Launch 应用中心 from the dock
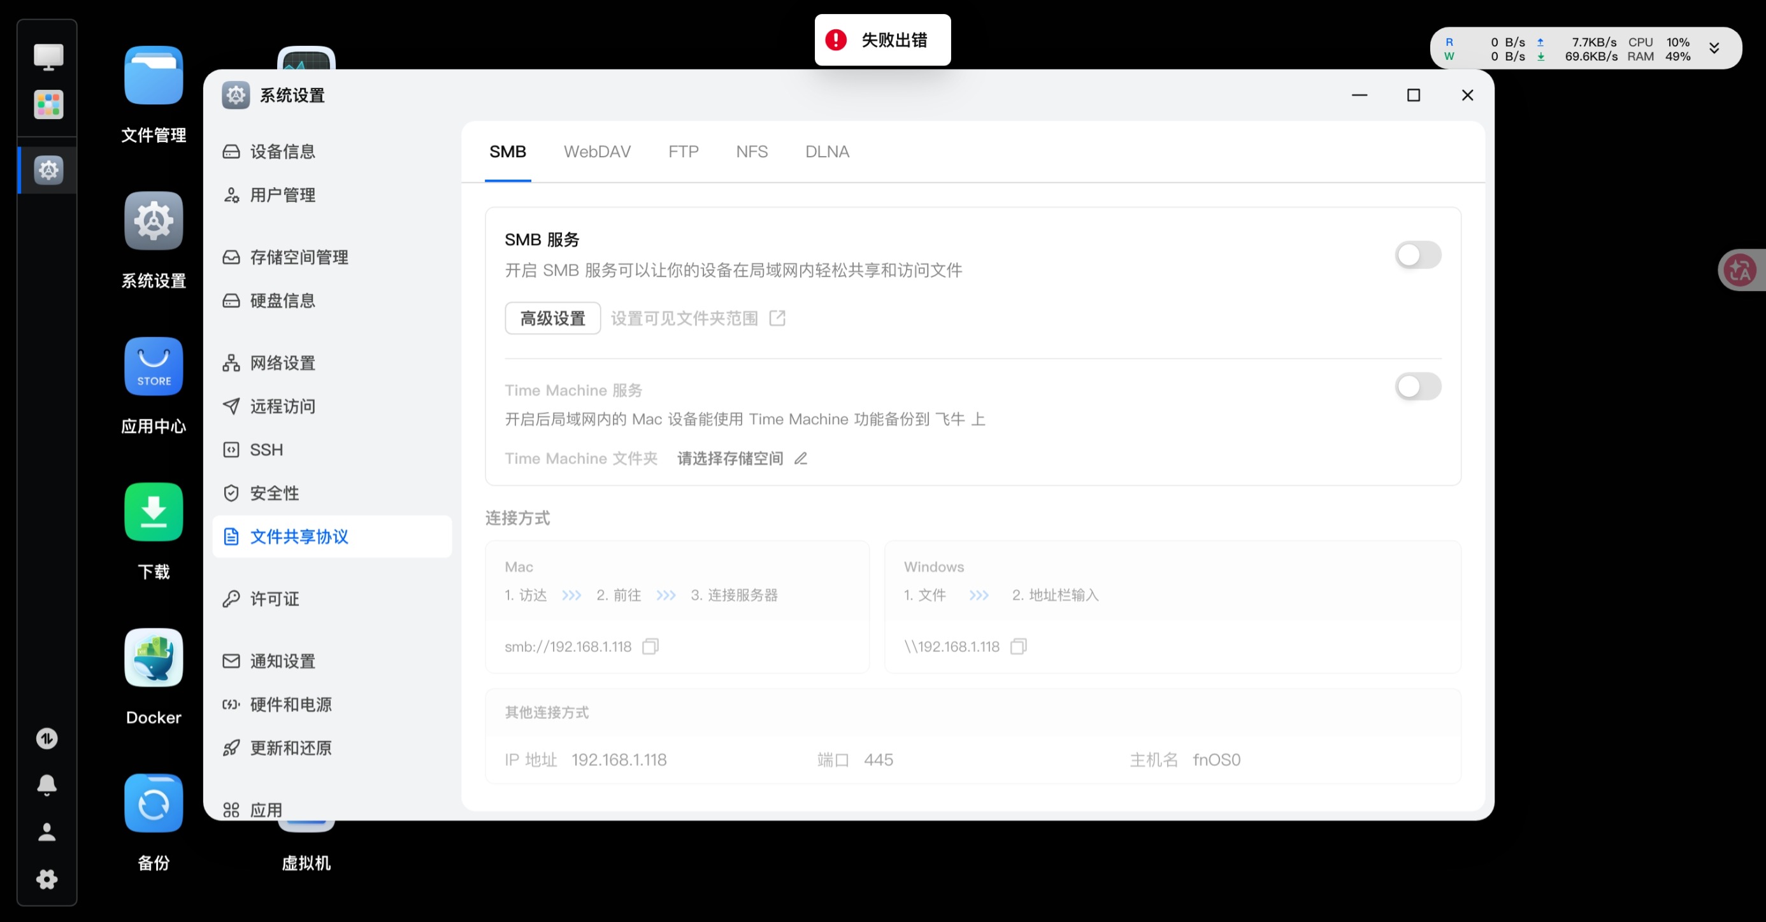1766x922 pixels. (x=153, y=367)
